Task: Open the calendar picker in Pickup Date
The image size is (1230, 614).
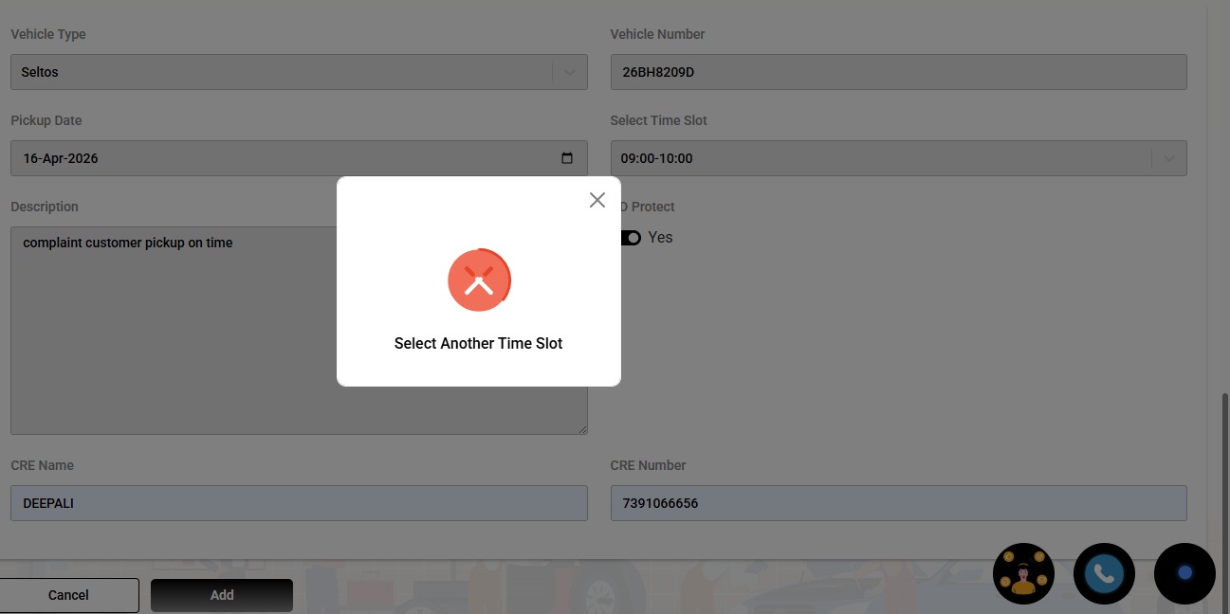Action: click(567, 158)
